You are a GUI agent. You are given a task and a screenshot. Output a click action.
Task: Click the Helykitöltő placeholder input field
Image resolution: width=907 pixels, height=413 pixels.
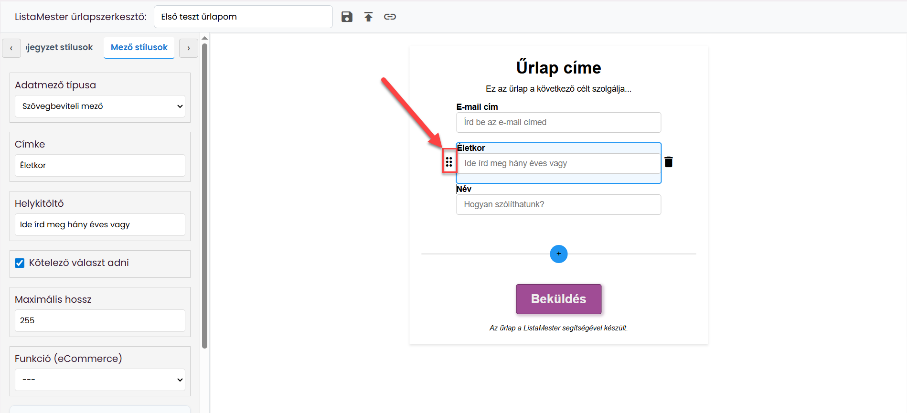pyautogui.click(x=100, y=224)
